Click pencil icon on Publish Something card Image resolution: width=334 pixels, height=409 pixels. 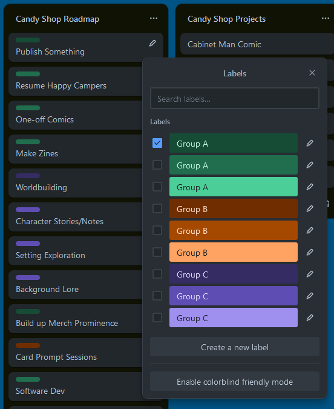(x=152, y=43)
